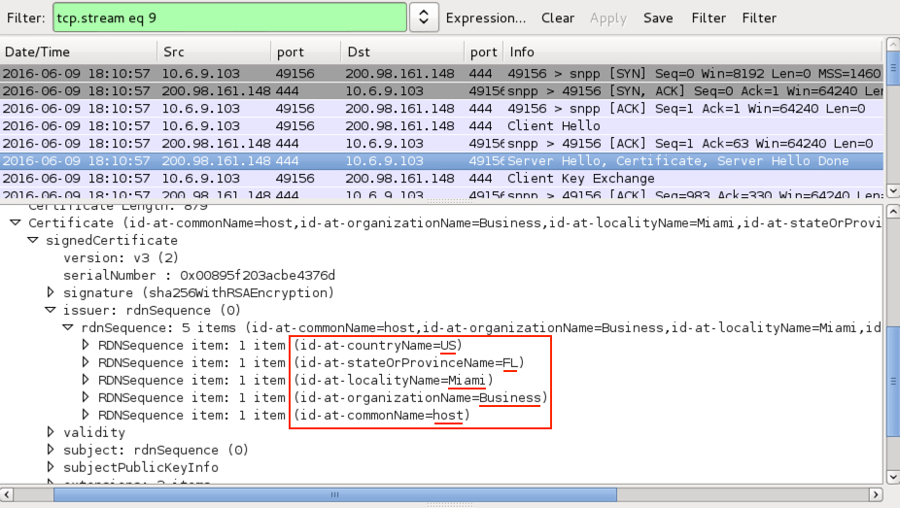The height and width of the screenshot is (508, 900).
Task: Click the Expression... button
Action: pyautogui.click(x=485, y=17)
